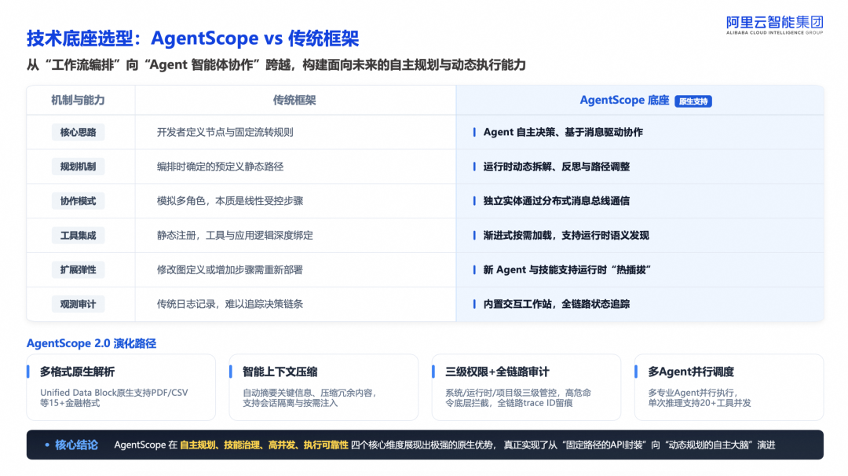Select the '观测审计' row label
This screenshot has width=848, height=476.
[x=78, y=304]
